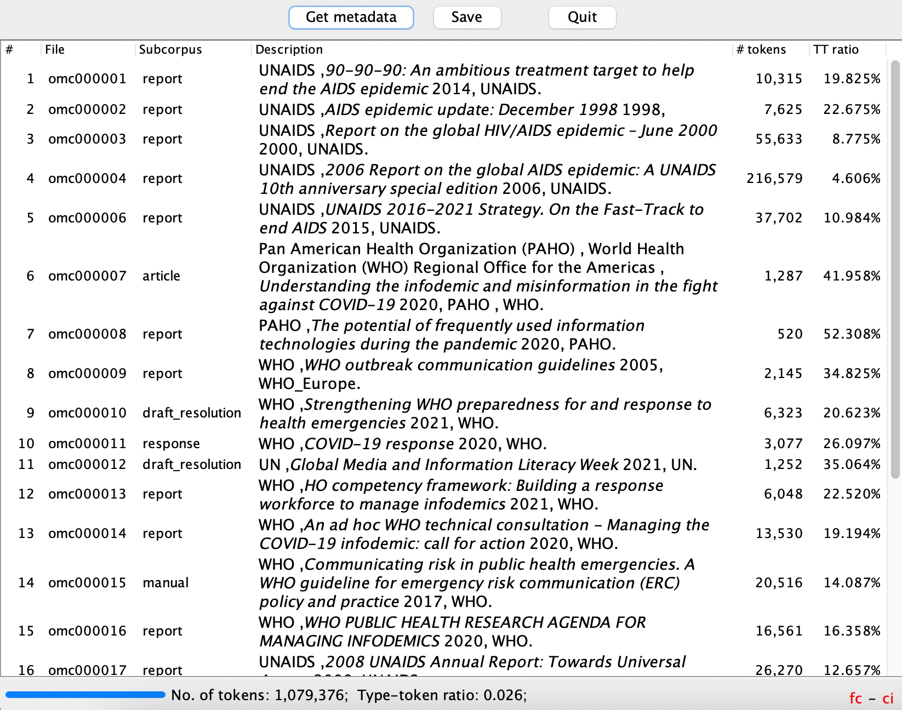
Task: Click the response subcorpus cell
Action: (x=171, y=444)
